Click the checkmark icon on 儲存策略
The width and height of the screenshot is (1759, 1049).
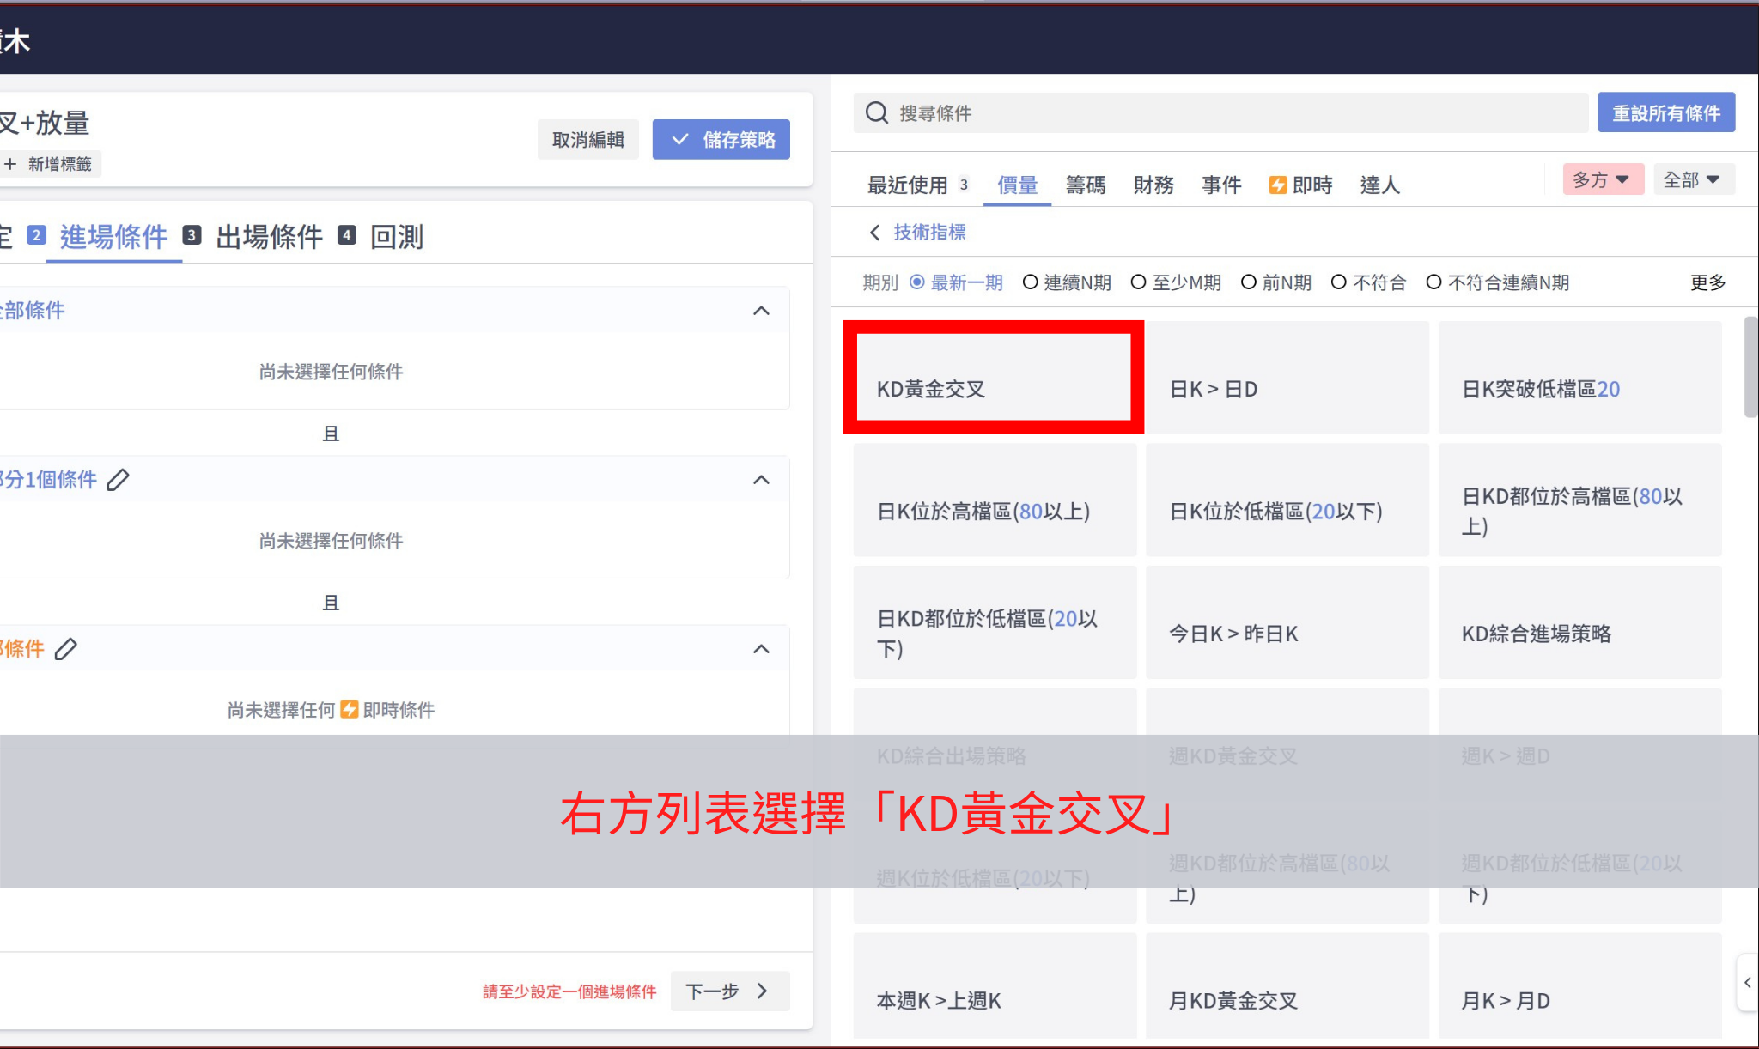[679, 139]
